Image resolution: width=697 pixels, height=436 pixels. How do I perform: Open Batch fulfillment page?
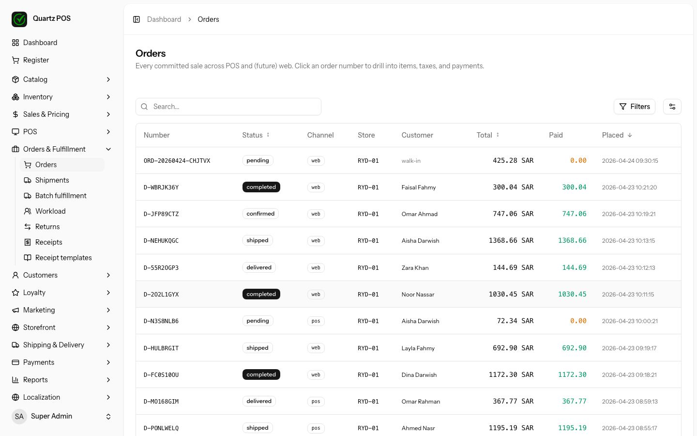click(x=62, y=196)
